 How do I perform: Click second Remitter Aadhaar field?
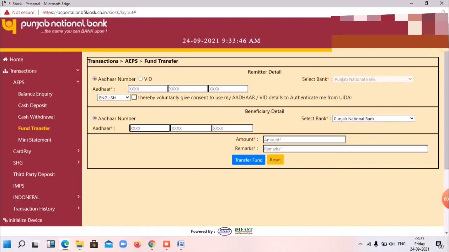coord(188,89)
